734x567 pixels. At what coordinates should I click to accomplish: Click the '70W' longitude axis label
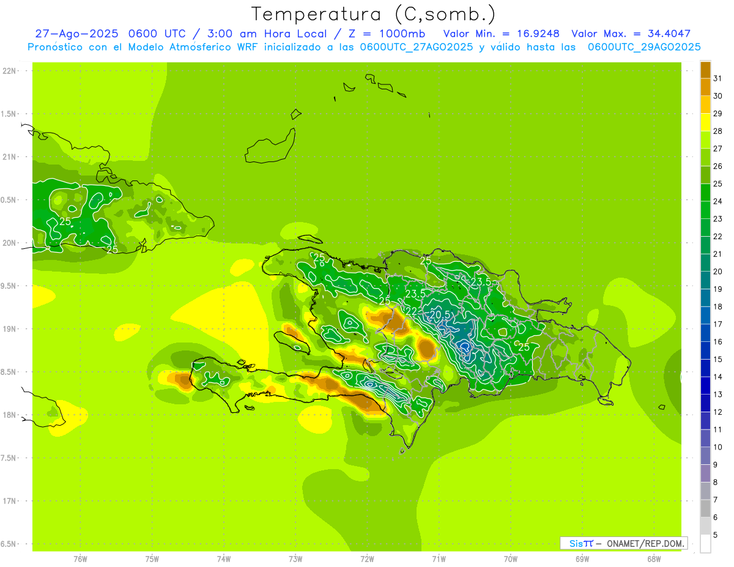tap(511, 559)
